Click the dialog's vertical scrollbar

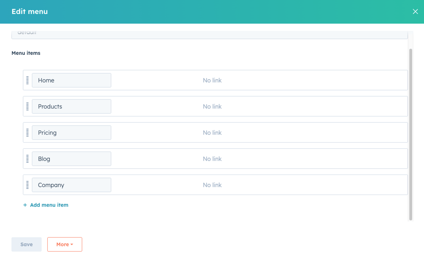click(x=410, y=135)
